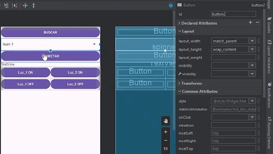Viewport: 273px width, 154px height.
Task: Open the Notifications side panel
Action: pos(269,95)
